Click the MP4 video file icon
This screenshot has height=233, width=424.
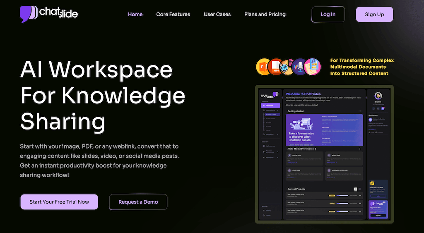click(x=276, y=67)
